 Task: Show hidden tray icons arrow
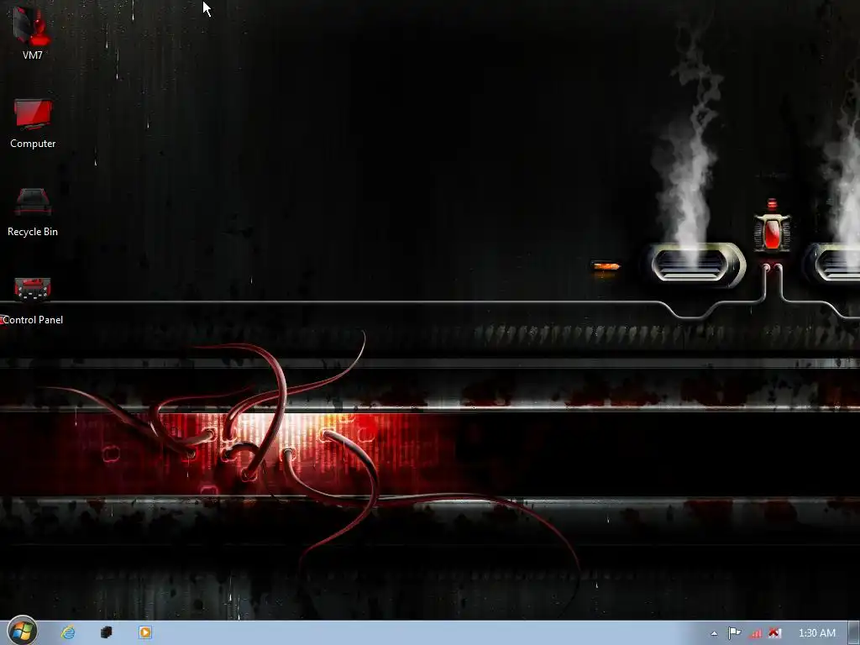[714, 633]
